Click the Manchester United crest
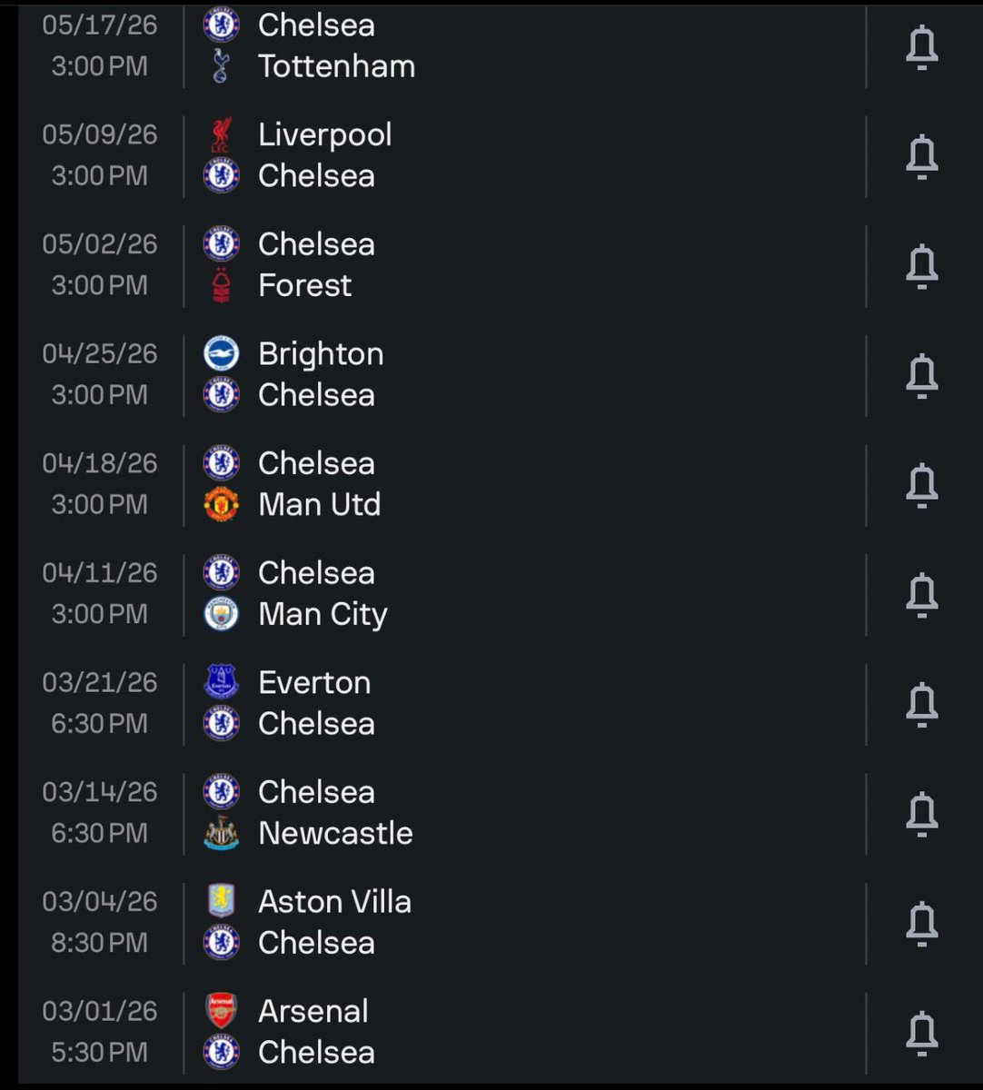 tap(221, 504)
